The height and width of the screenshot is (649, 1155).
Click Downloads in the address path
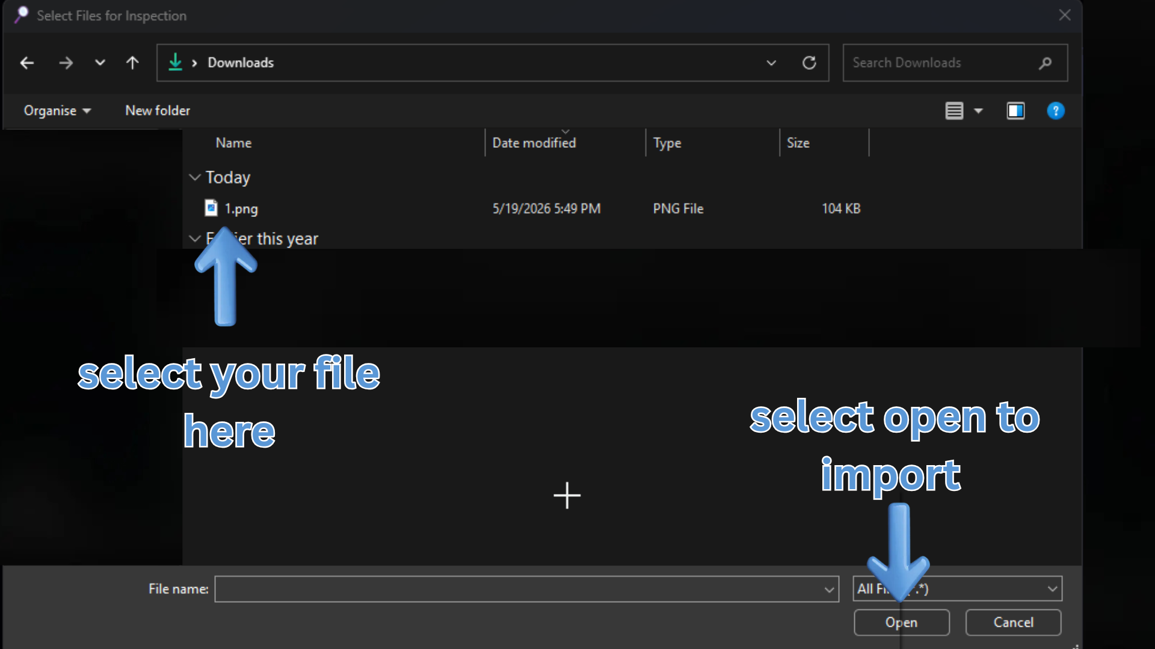(241, 62)
